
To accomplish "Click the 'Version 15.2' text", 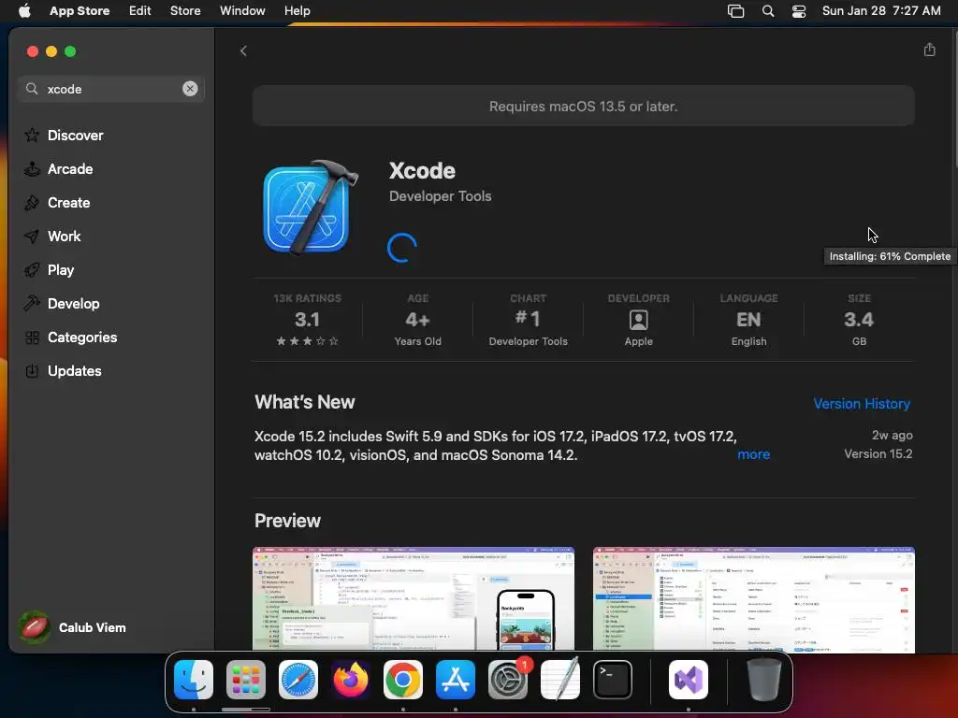I will 878,453.
